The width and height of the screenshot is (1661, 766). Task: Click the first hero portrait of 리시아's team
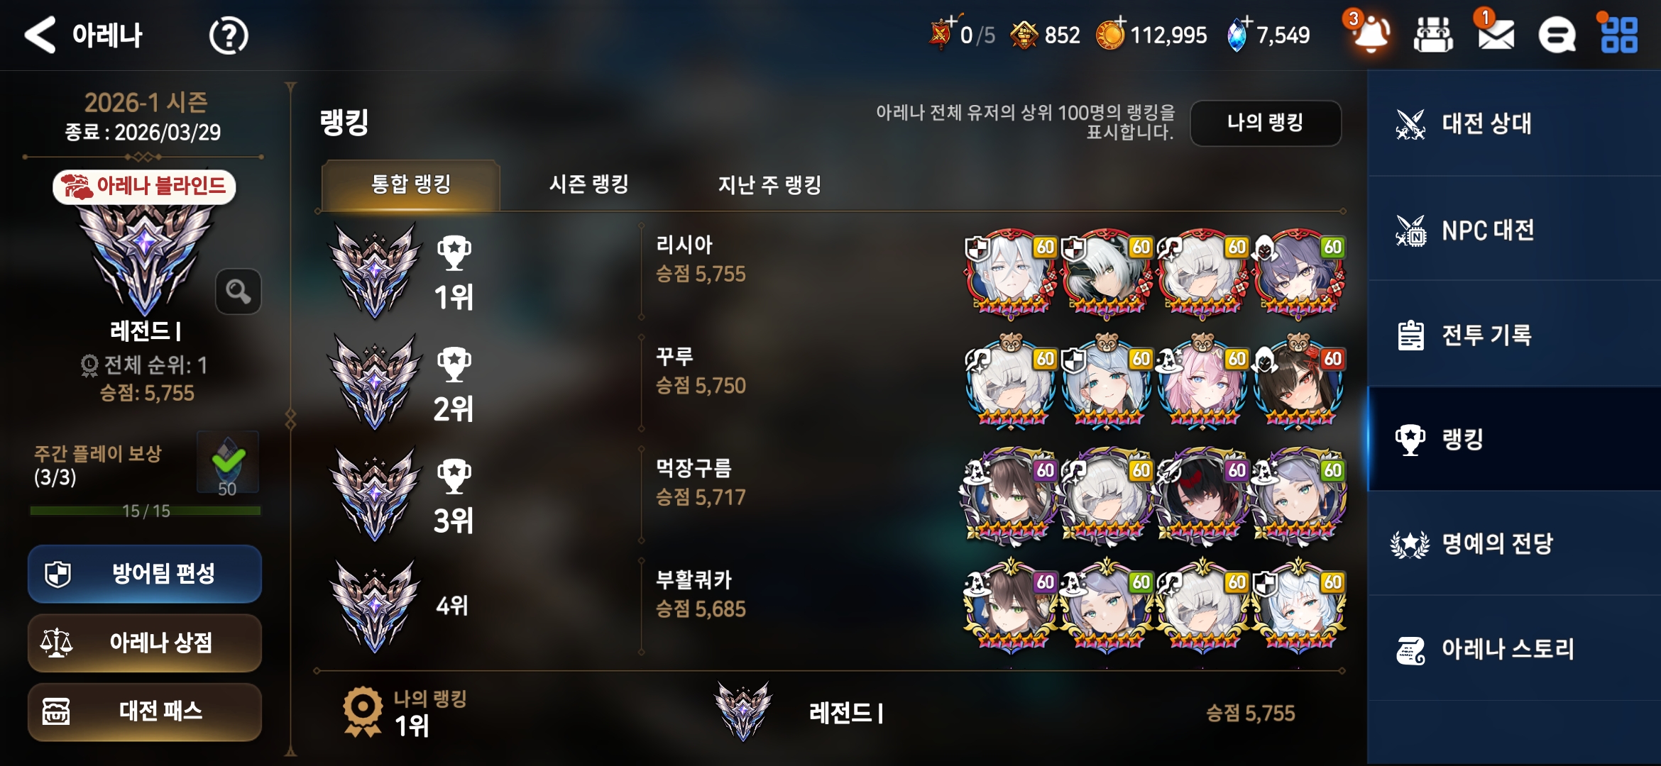tap(1011, 272)
